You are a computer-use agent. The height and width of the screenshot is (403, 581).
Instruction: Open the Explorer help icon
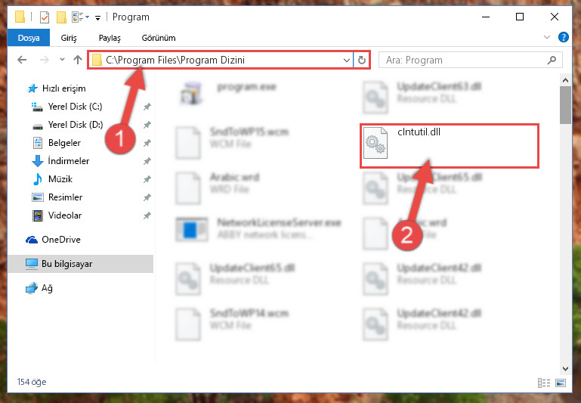(x=563, y=37)
